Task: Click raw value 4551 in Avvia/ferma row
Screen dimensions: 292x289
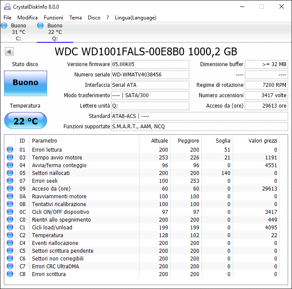Action: click(x=271, y=165)
